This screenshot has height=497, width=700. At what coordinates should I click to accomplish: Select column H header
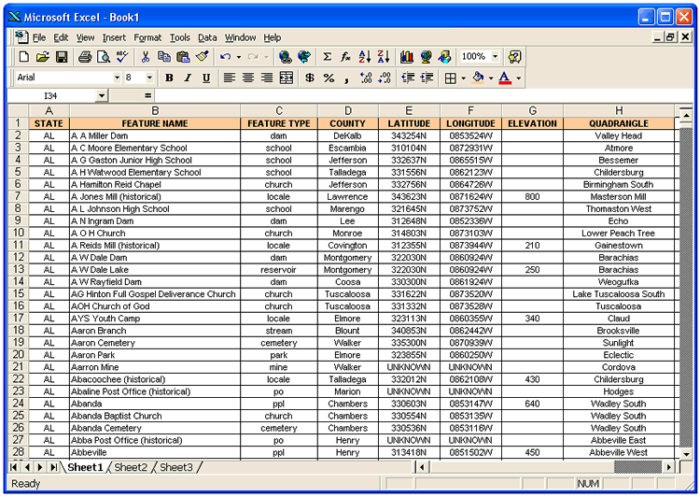pos(619,111)
